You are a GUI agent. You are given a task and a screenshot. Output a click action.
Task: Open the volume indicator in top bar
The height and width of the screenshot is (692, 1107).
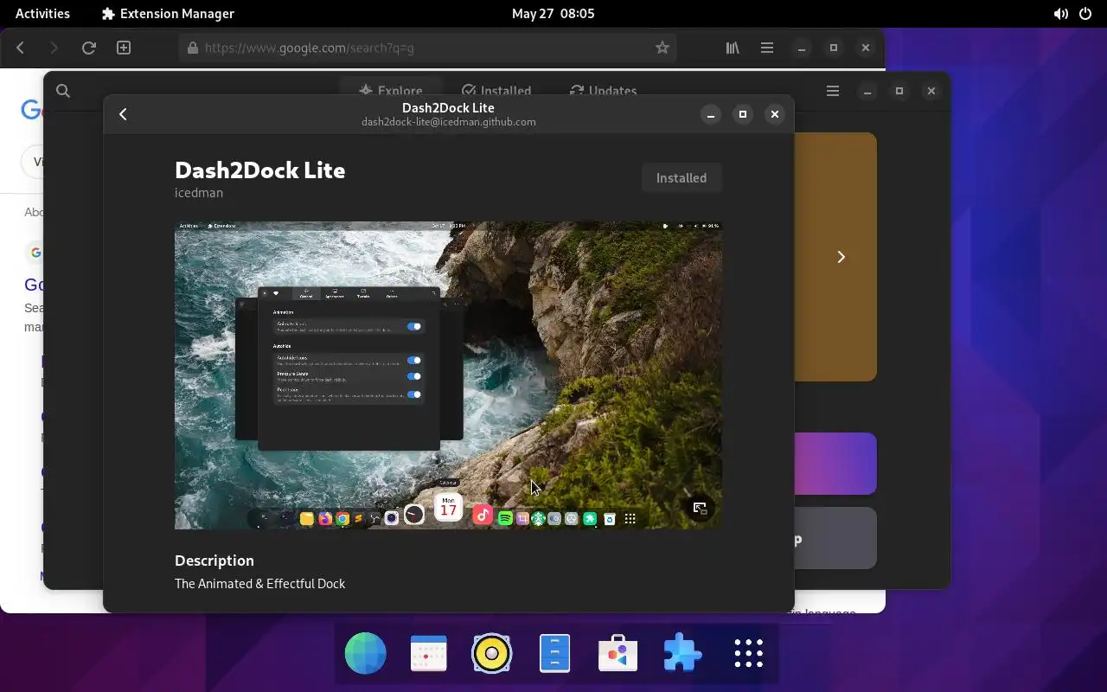(1060, 13)
